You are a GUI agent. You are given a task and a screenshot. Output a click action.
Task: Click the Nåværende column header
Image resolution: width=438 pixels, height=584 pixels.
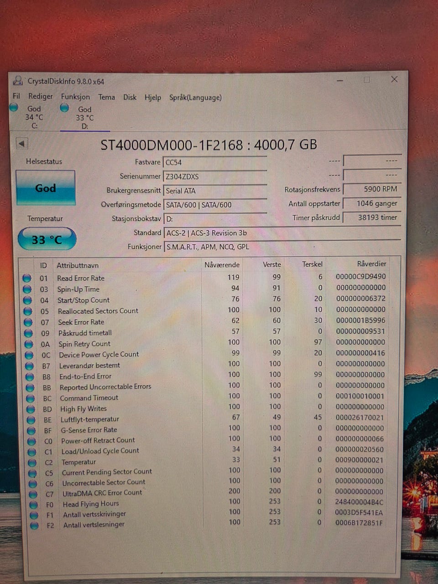(222, 265)
